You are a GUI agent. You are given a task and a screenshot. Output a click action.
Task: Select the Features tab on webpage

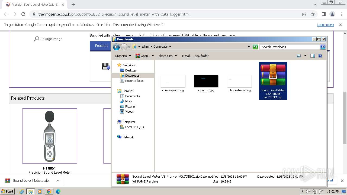pyautogui.click(x=102, y=46)
